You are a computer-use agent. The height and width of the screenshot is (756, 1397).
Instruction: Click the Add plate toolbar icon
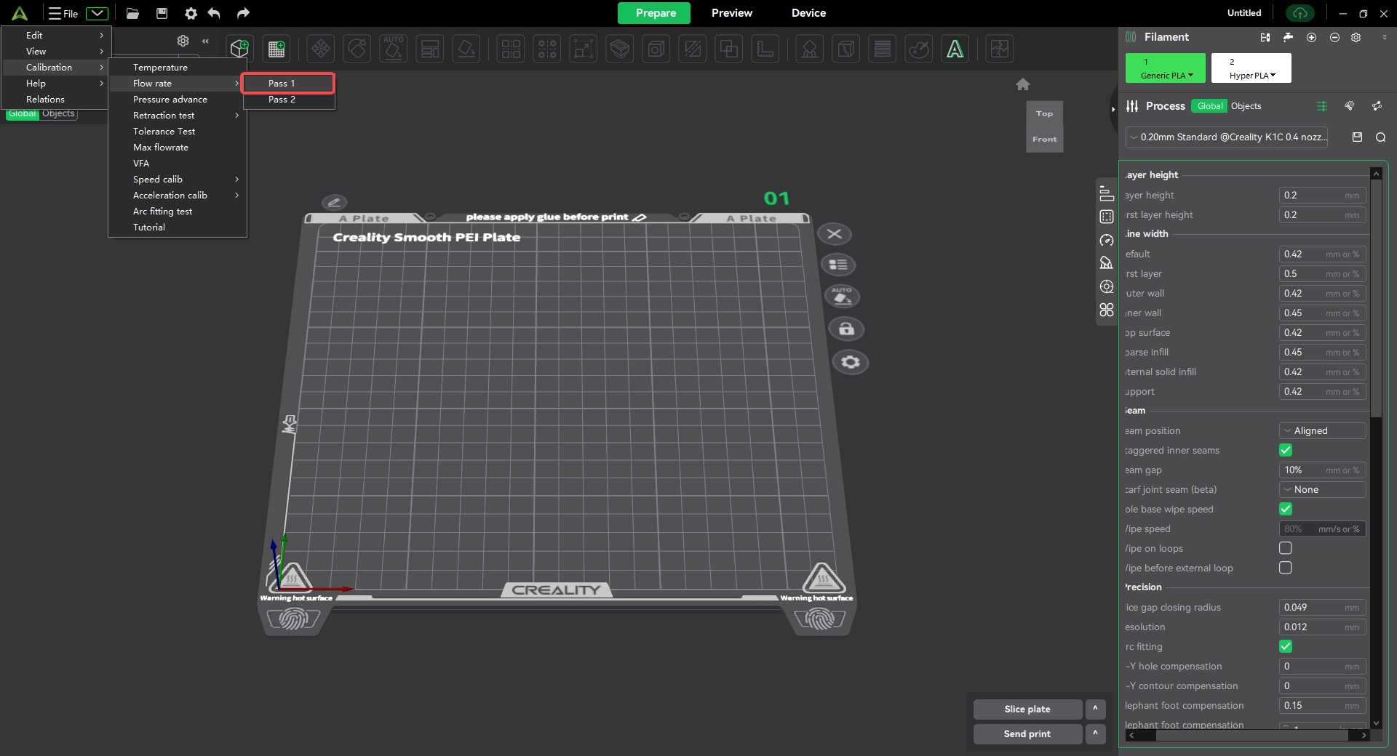pyautogui.click(x=276, y=49)
